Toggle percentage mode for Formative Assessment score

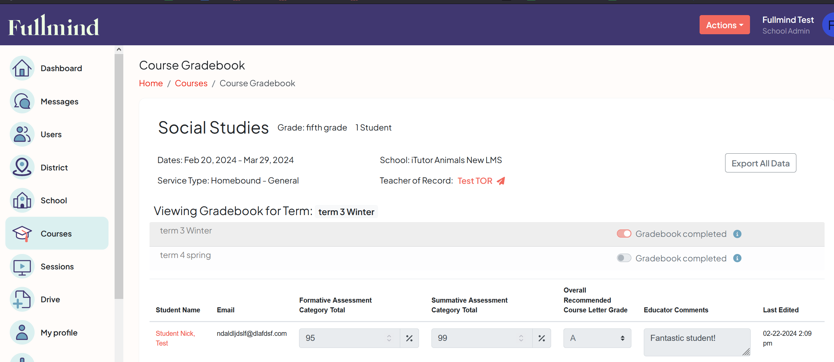409,338
